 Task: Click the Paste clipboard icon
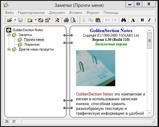point(98,20)
